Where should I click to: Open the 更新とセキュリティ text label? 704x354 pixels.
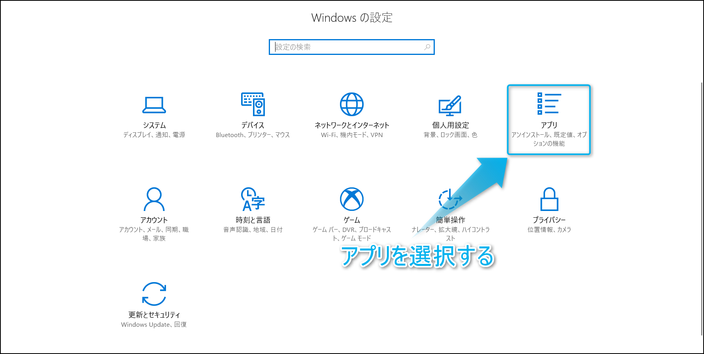pos(154,315)
